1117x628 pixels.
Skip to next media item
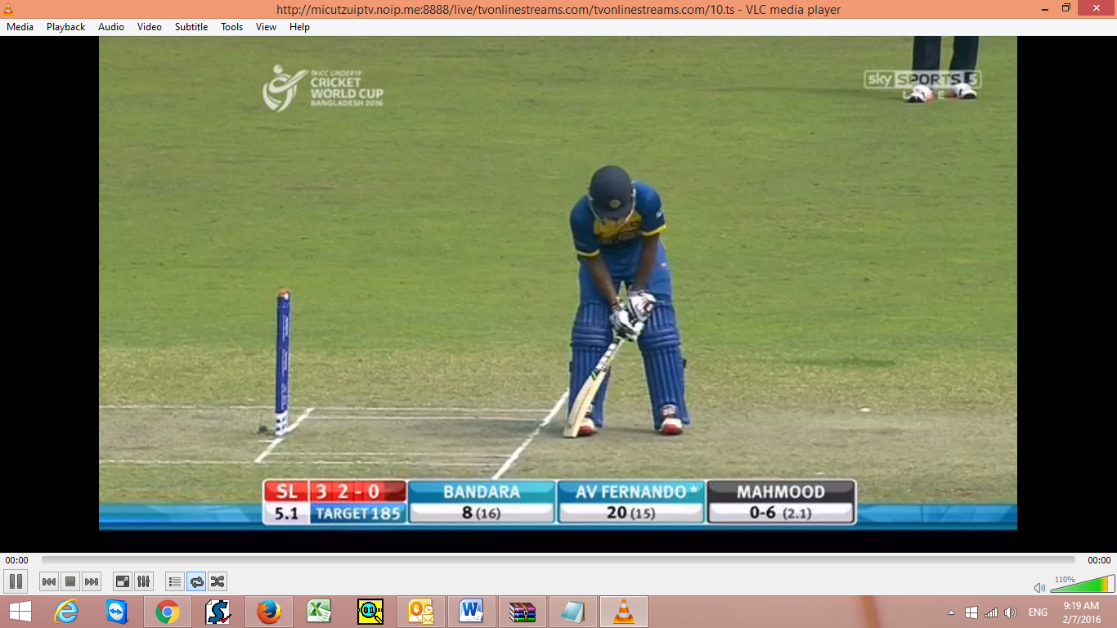pos(92,581)
